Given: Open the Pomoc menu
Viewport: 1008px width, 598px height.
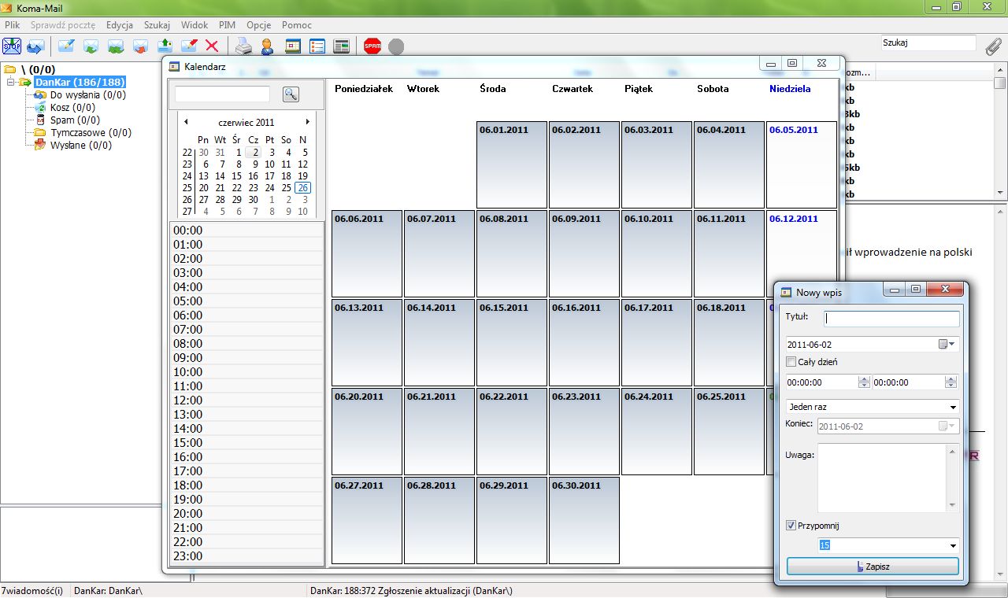Looking at the screenshot, I should tap(297, 25).
